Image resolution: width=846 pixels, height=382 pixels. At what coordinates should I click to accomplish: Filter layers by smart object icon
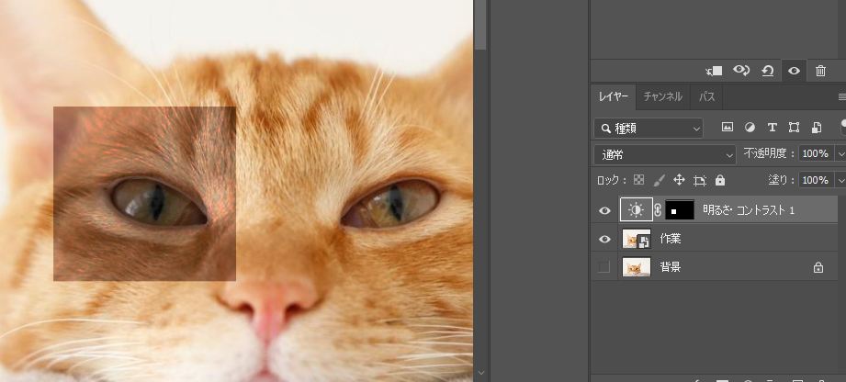coord(816,128)
